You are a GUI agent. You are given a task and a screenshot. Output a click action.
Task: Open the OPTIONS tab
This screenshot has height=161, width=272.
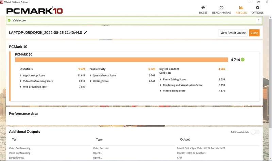point(257,10)
